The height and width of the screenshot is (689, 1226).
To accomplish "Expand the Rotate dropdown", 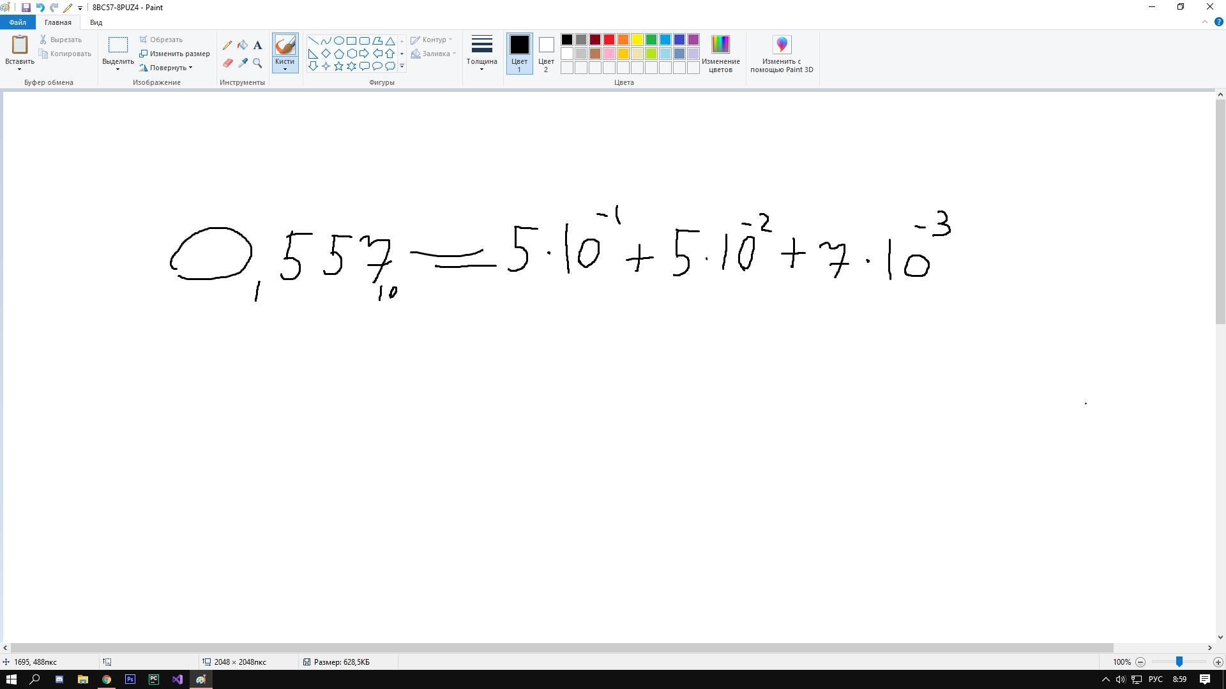I will click(x=167, y=68).
